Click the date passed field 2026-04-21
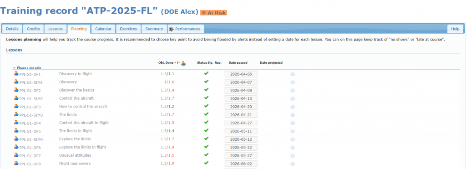 pyautogui.click(x=241, y=115)
